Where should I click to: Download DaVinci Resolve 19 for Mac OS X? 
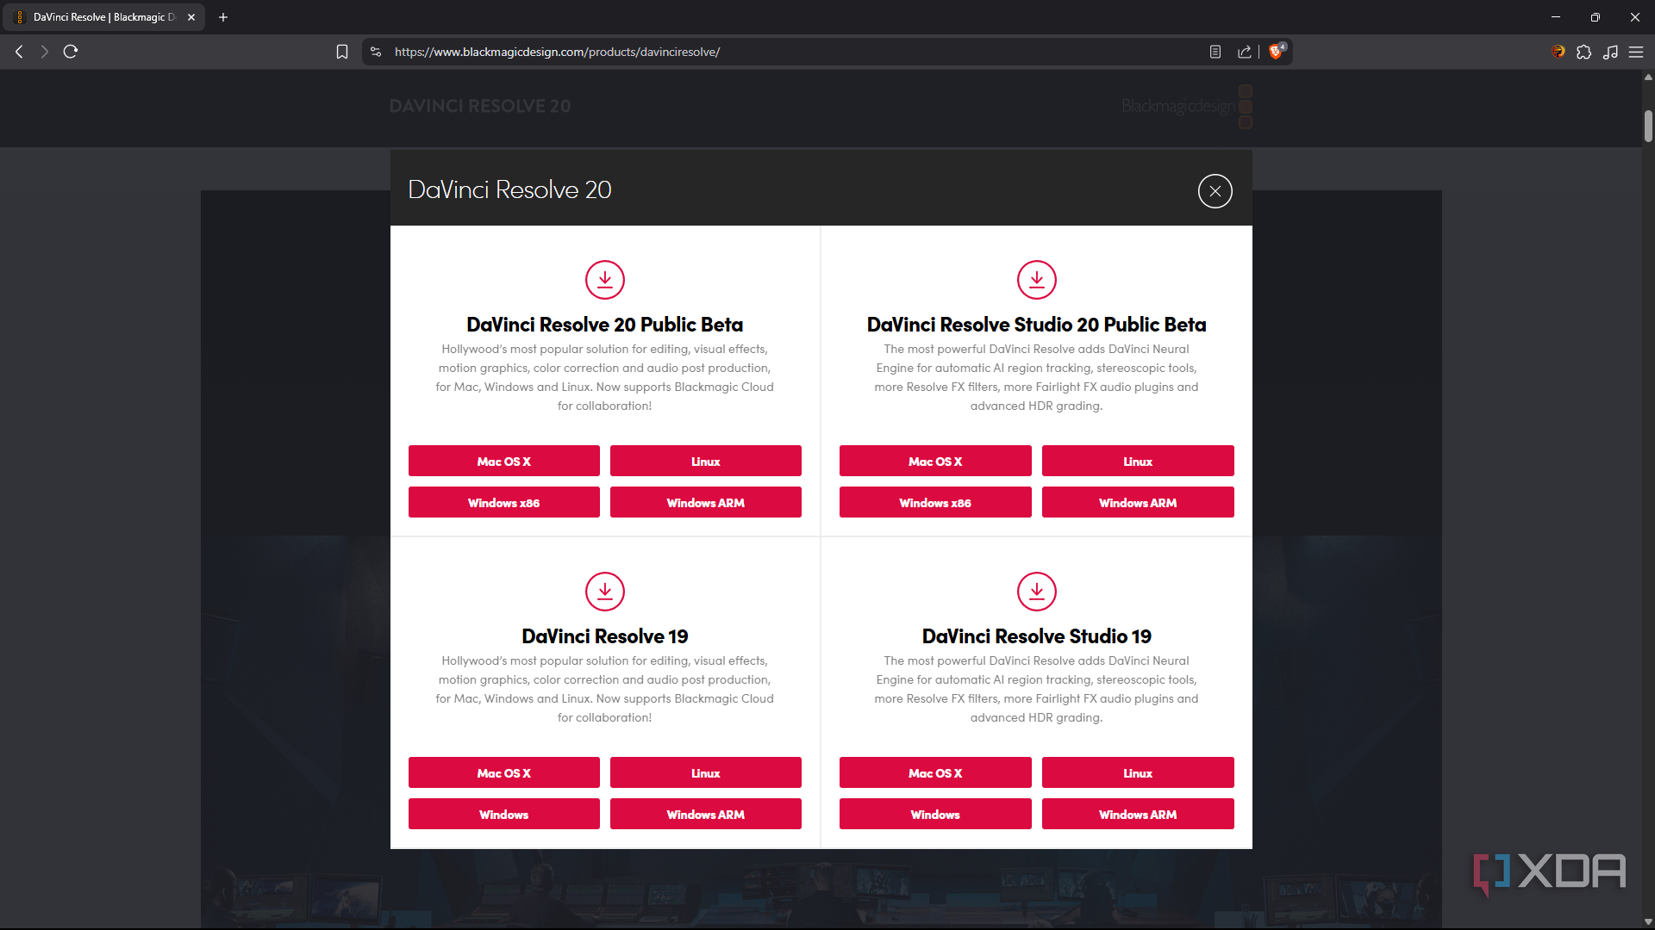tap(504, 772)
